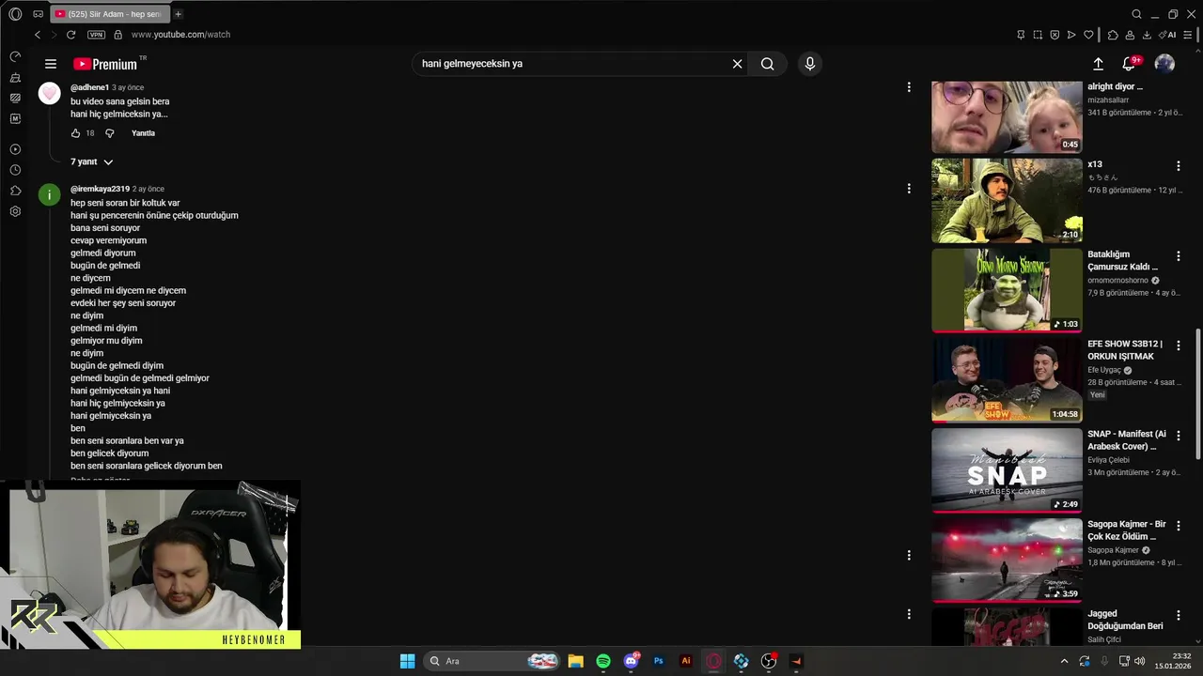Open iremkaya2319's channel link
The height and width of the screenshot is (676, 1203).
100,189
